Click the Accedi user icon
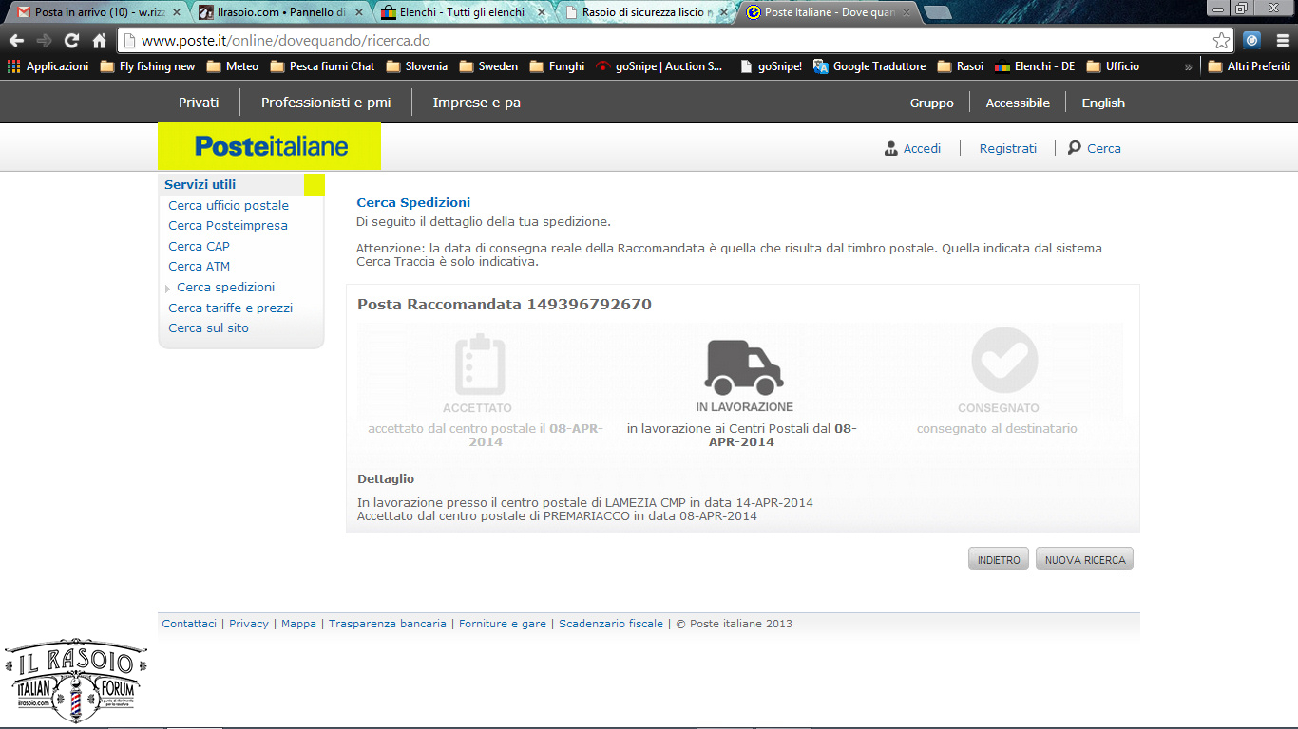The image size is (1298, 729). point(891,148)
